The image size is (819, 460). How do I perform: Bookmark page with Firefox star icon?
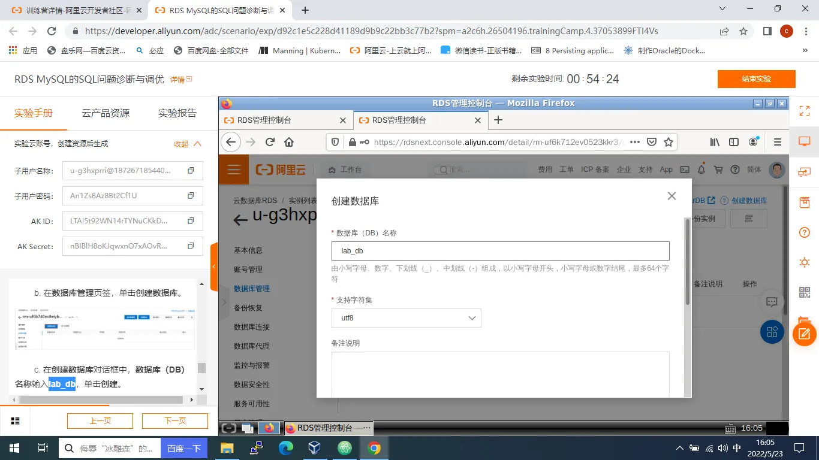click(669, 142)
